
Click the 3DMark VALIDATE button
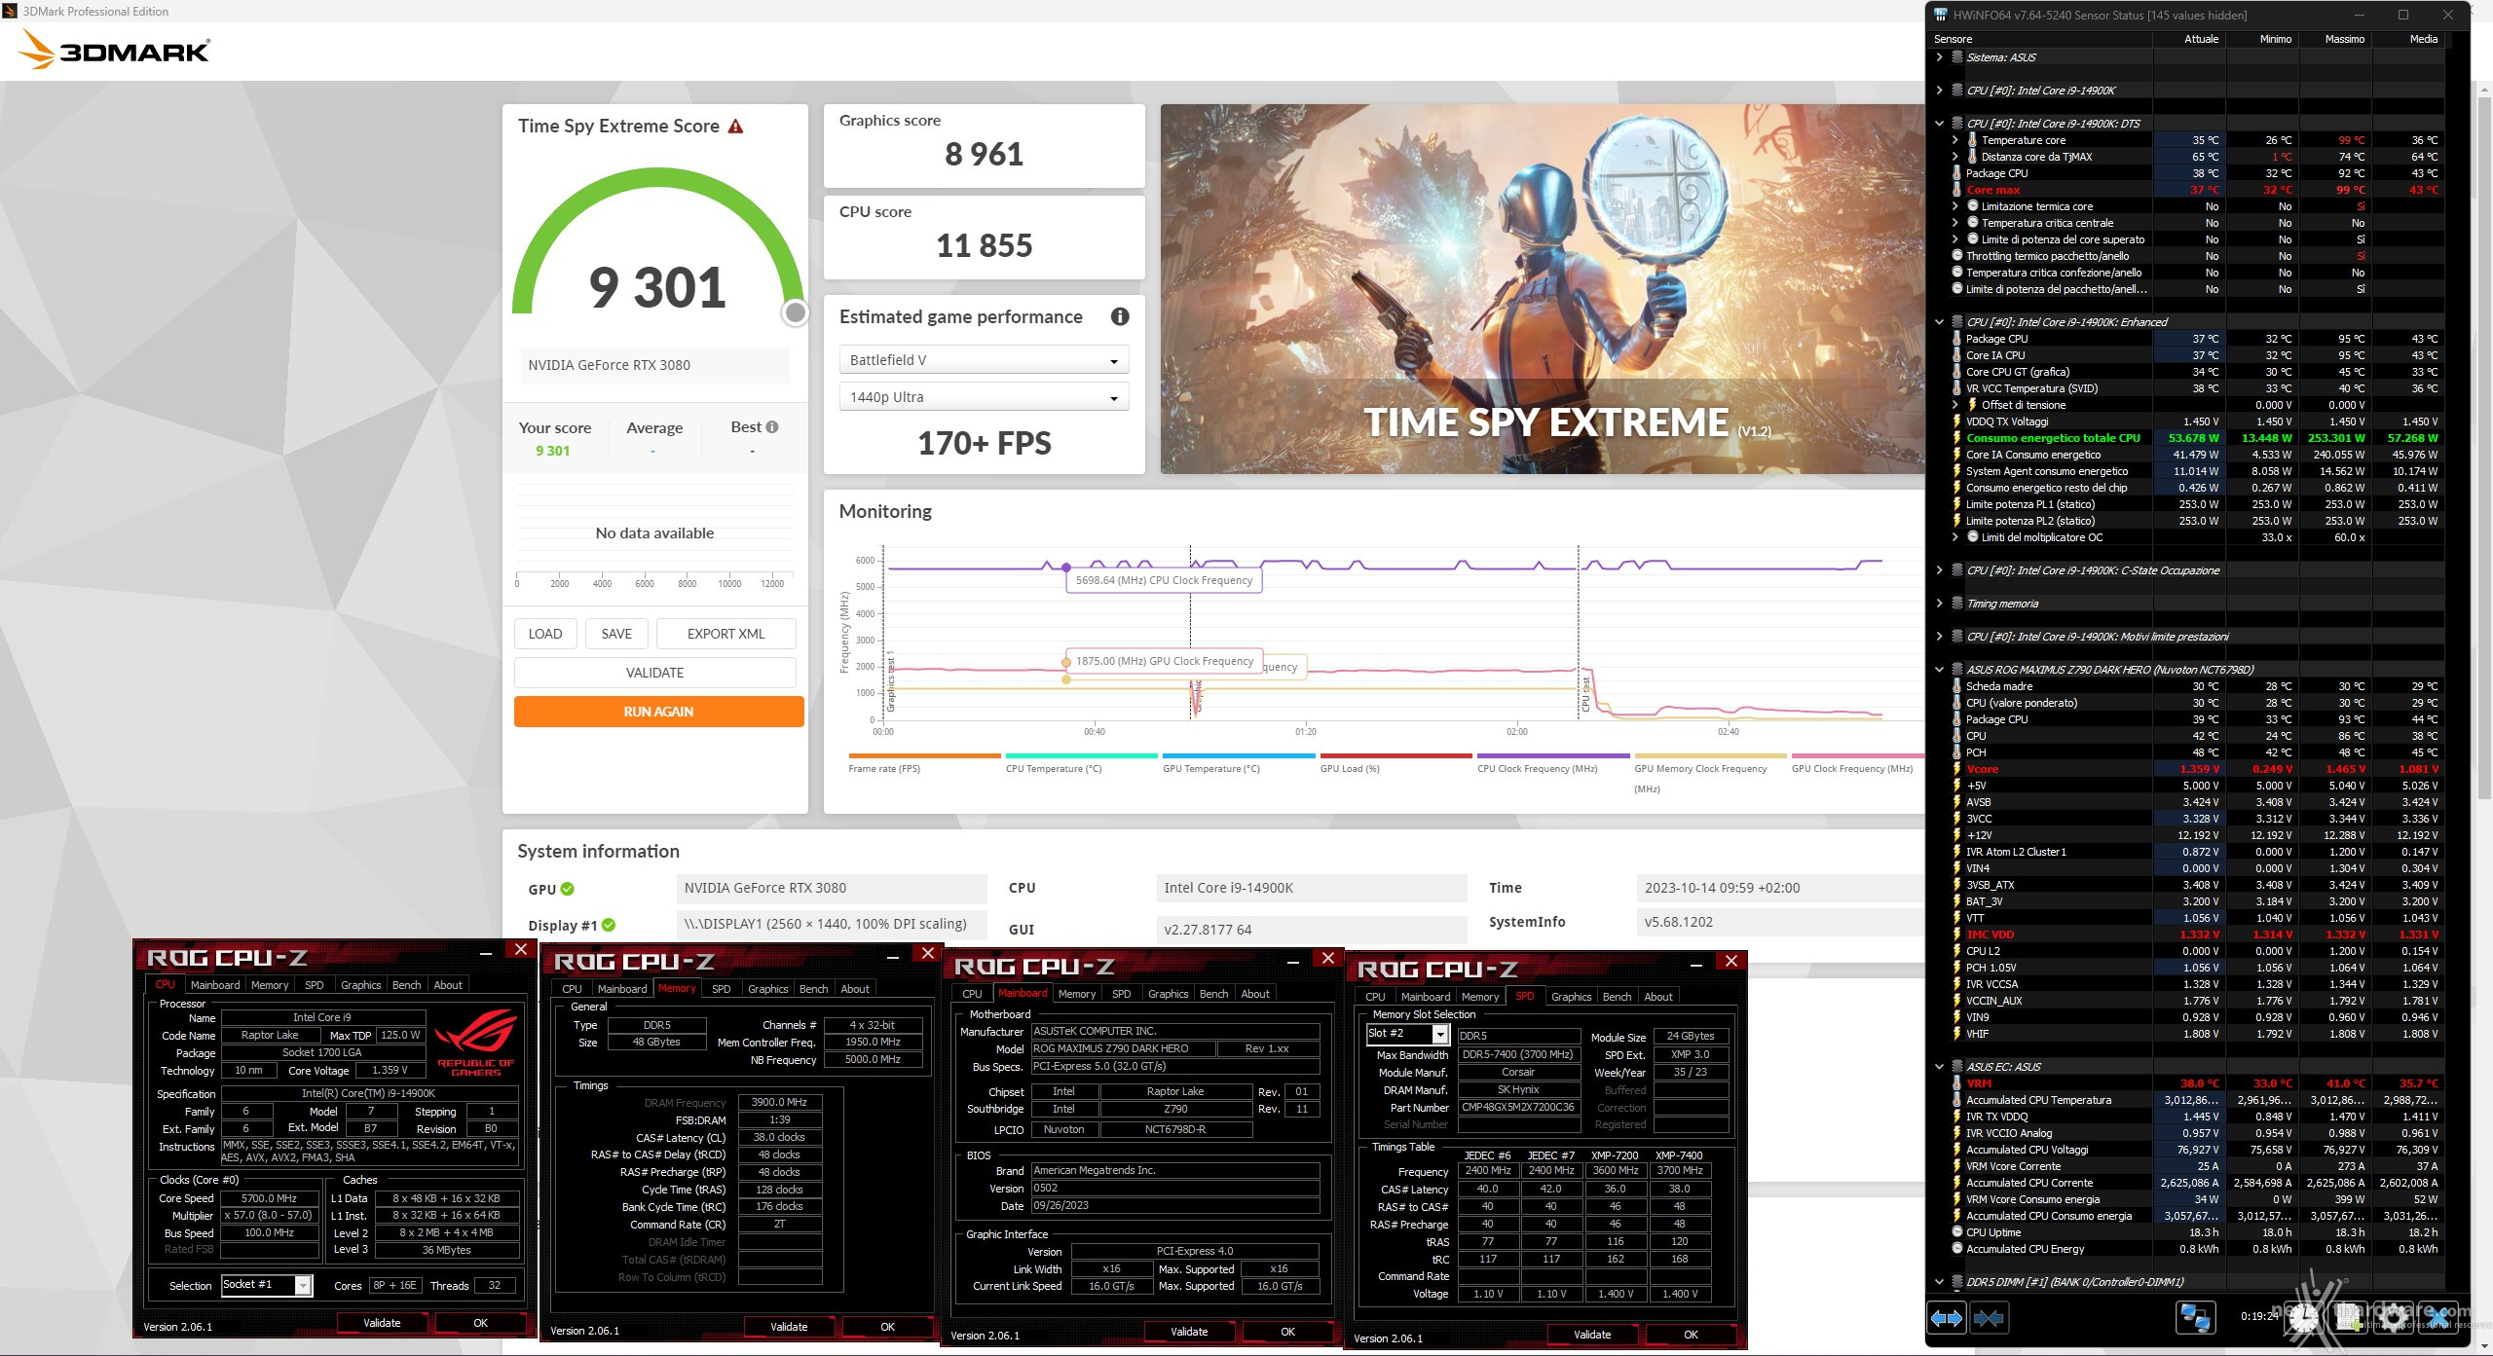coord(654,673)
